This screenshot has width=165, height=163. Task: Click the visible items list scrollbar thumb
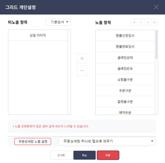click(x=156, y=45)
